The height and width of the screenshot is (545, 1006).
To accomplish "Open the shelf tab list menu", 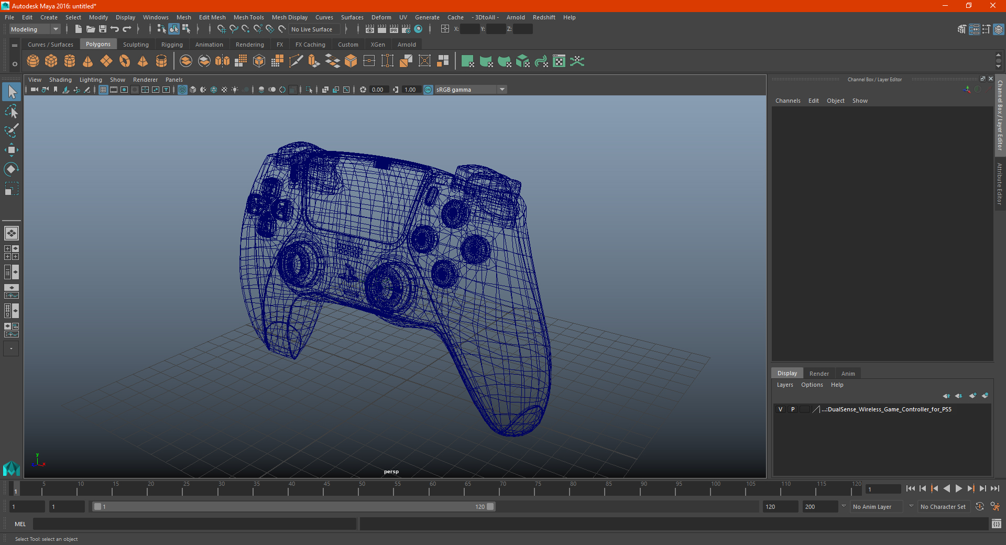I will click(x=15, y=46).
